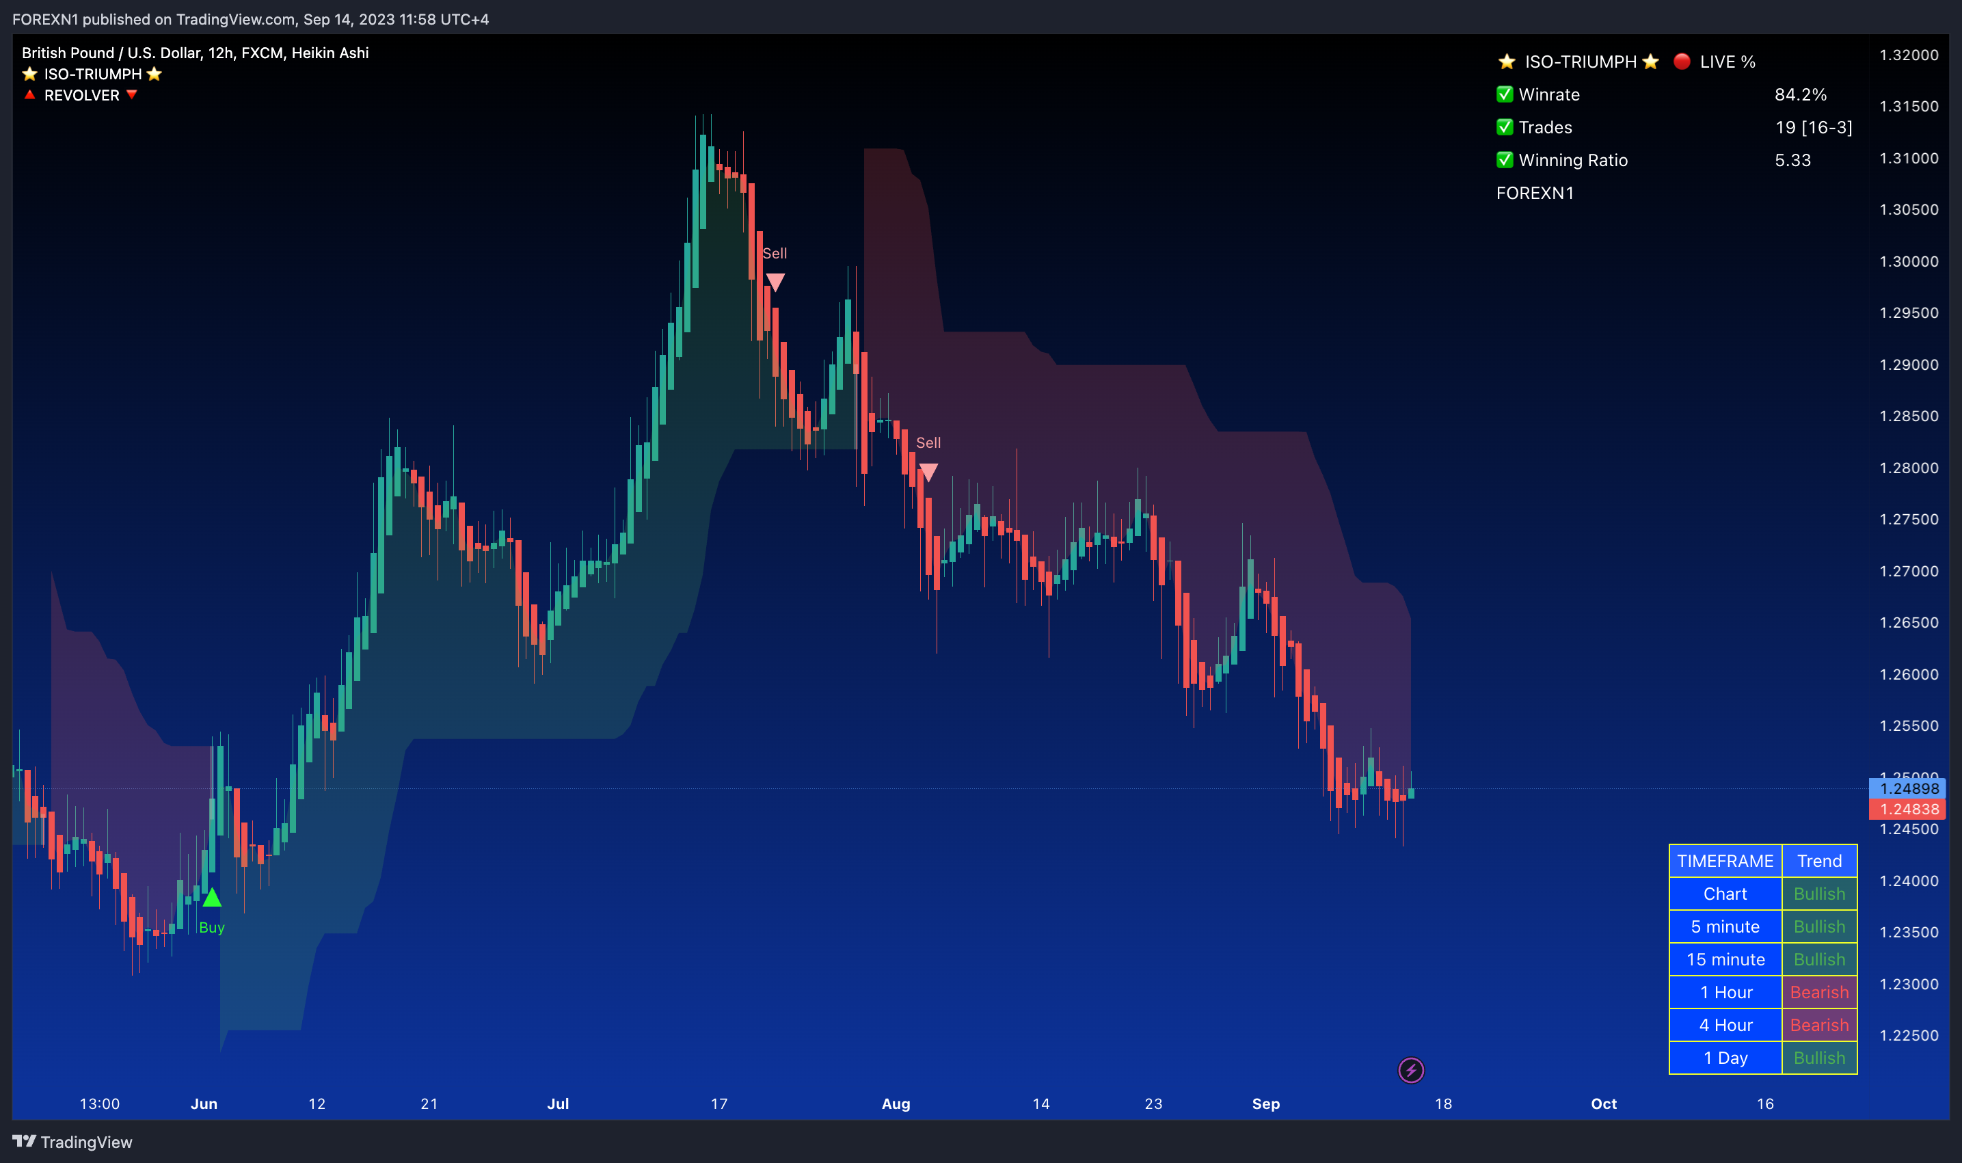Viewport: 1962px width, 1163px height.
Task: Click the 4 Hour Bearish trend cell
Action: (x=1819, y=1025)
